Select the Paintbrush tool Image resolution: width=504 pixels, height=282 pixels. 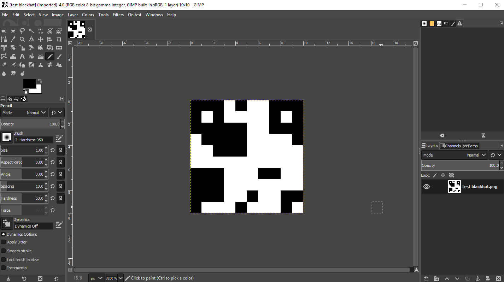click(59, 56)
